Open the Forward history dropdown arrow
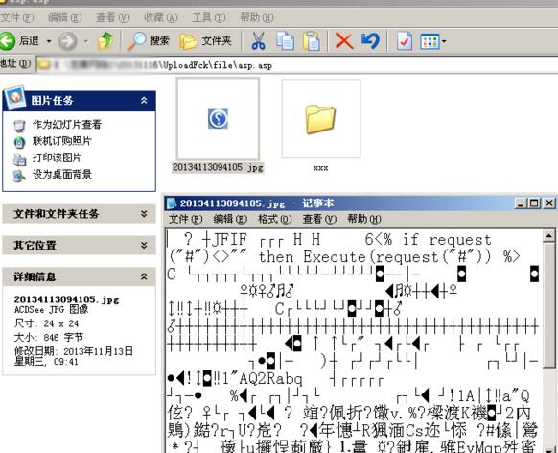The height and width of the screenshot is (453, 558). pyautogui.click(x=85, y=41)
